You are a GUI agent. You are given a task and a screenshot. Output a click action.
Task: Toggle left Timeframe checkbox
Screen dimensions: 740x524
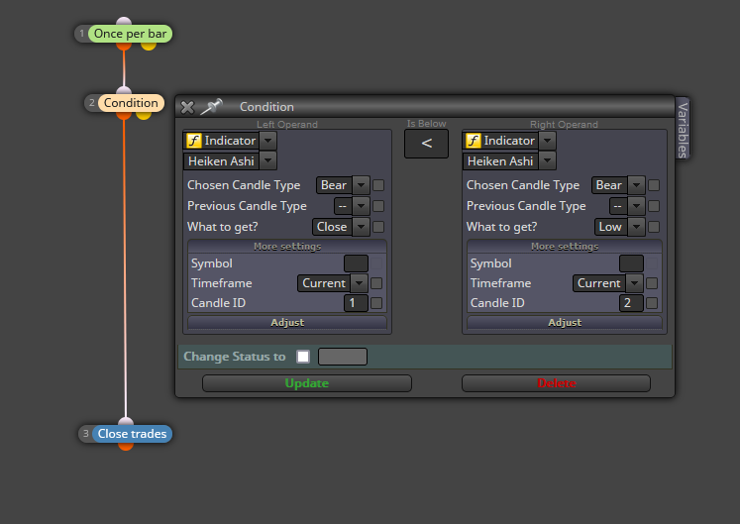click(x=376, y=283)
